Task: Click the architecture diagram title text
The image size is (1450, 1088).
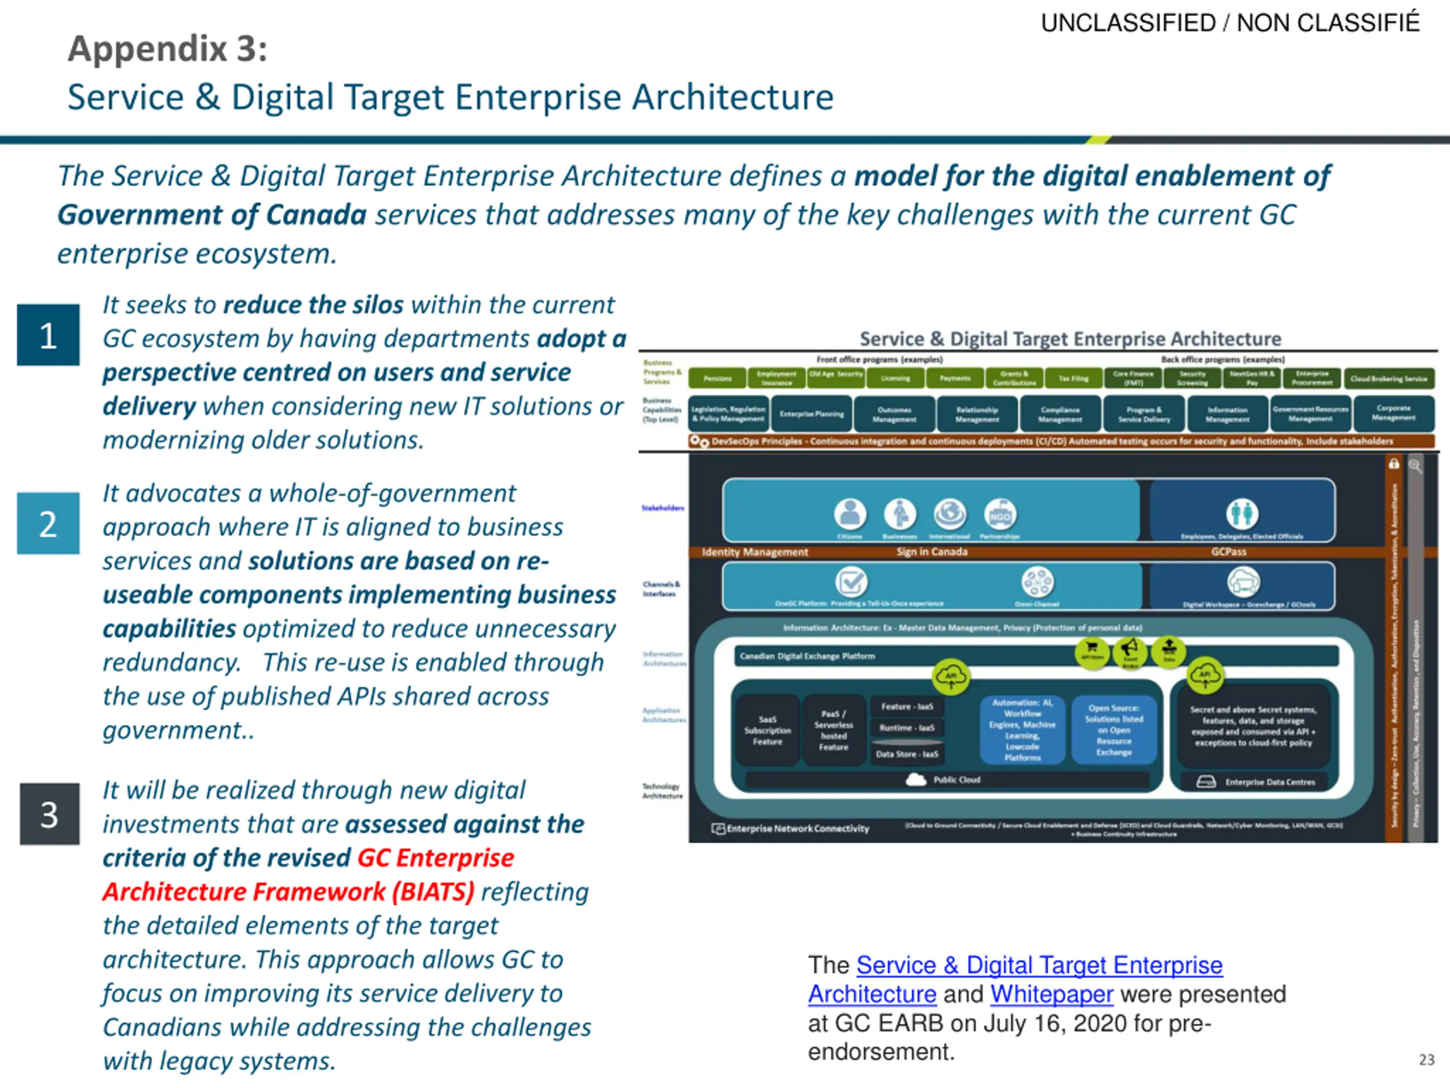Action: [x=1070, y=338]
